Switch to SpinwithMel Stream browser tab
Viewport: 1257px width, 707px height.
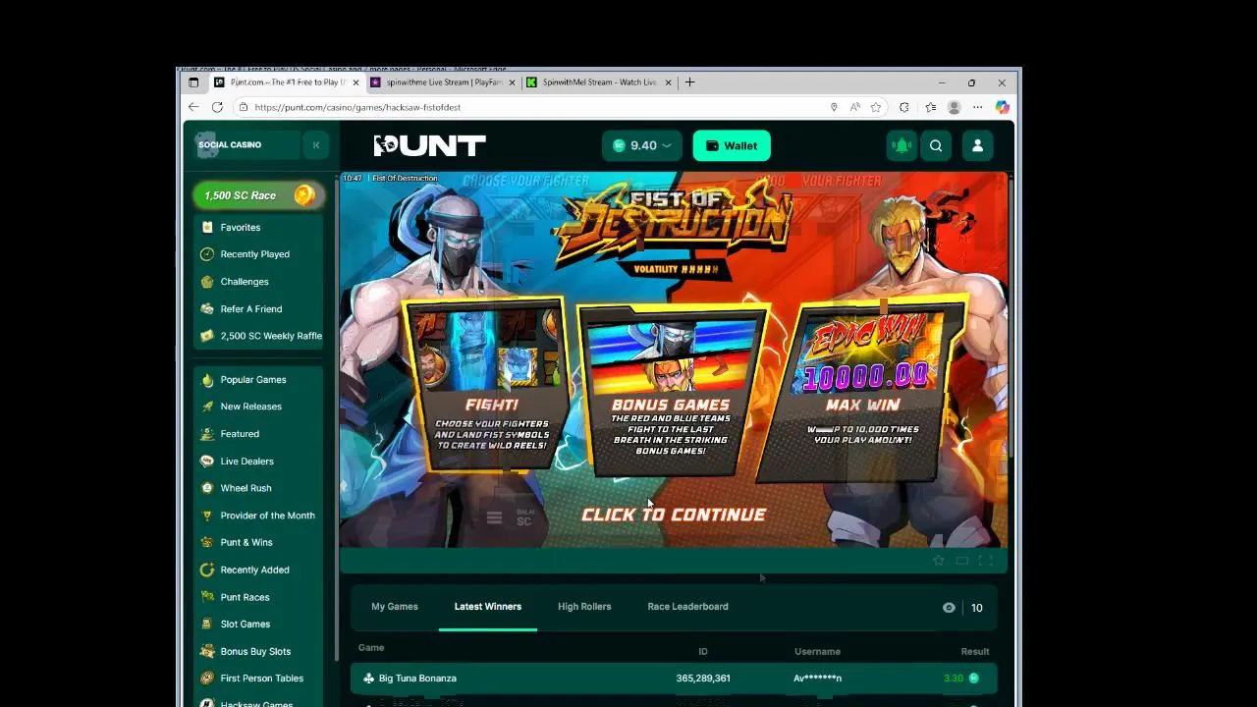point(599,82)
